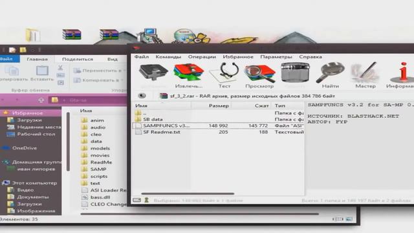Click Переместить в dropdown in Explorer
414x233 pixels.
[x=99, y=71]
